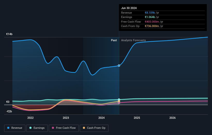Click the €8.109b revenue value in tooltip
Viewport: 212px width, 135px height.
click(x=150, y=13)
